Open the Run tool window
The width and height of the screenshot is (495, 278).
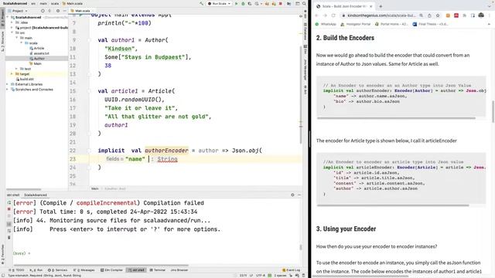[x=36, y=270]
